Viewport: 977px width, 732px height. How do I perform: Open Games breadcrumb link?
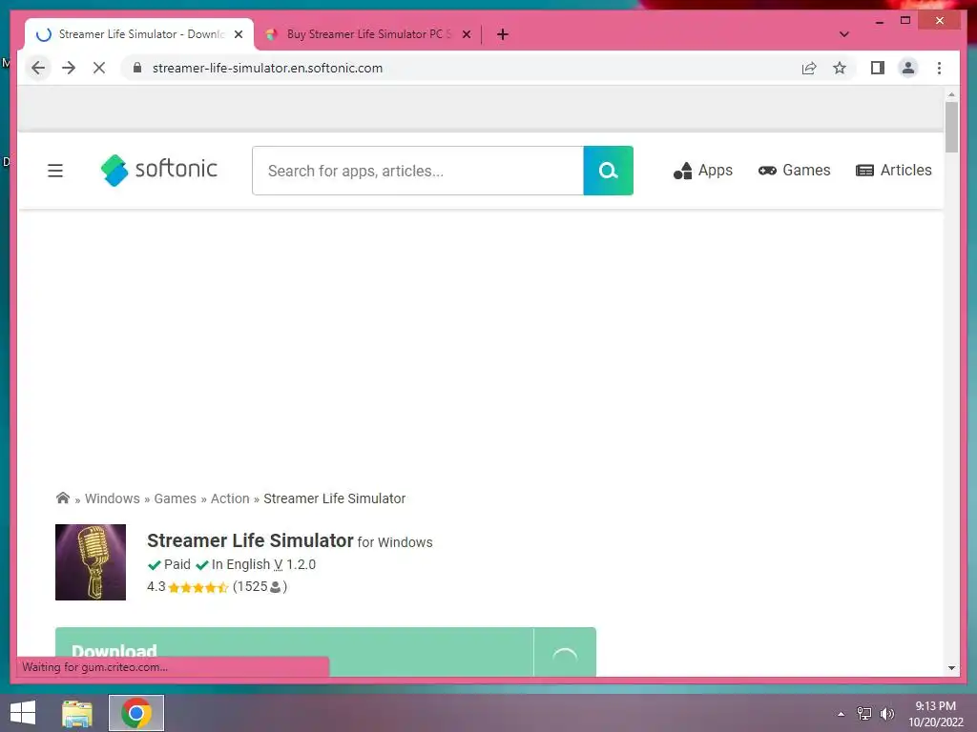pyautogui.click(x=176, y=498)
